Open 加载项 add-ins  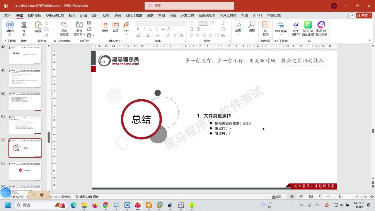click(x=266, y=29)
